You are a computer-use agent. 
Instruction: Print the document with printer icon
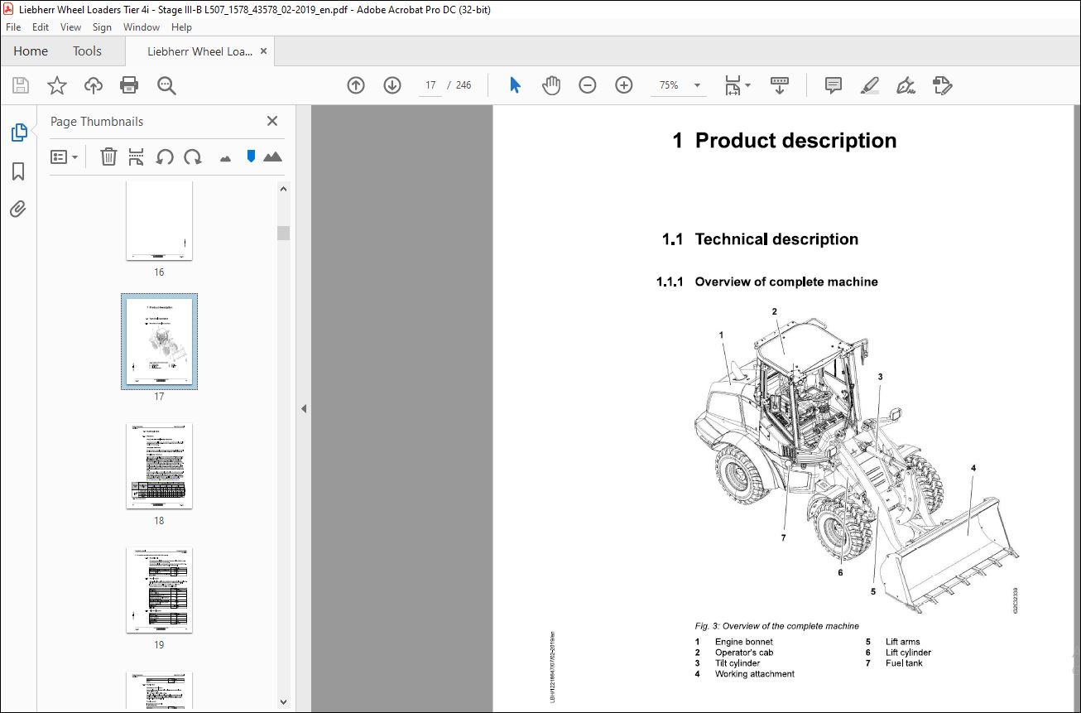pos(129,85)
